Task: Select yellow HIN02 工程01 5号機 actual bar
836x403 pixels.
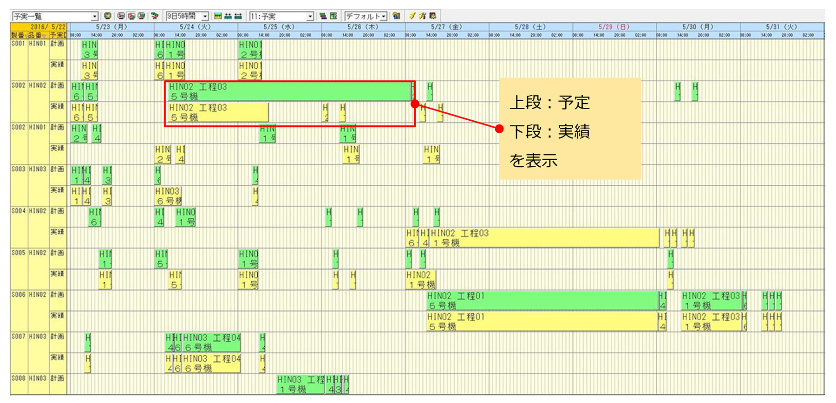Action: tap(542, 321)
